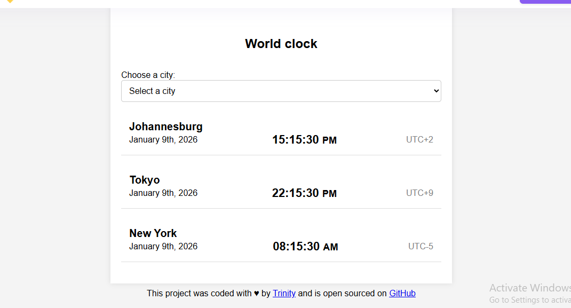The image size is (571, 308).
Task: Click the Johannesburg city name
Action: pyautogui.click(x=165, y=127)
